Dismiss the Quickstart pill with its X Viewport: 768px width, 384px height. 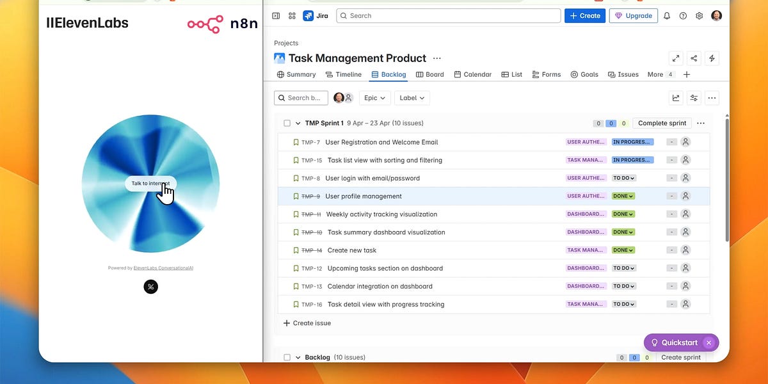click(708, 342)
